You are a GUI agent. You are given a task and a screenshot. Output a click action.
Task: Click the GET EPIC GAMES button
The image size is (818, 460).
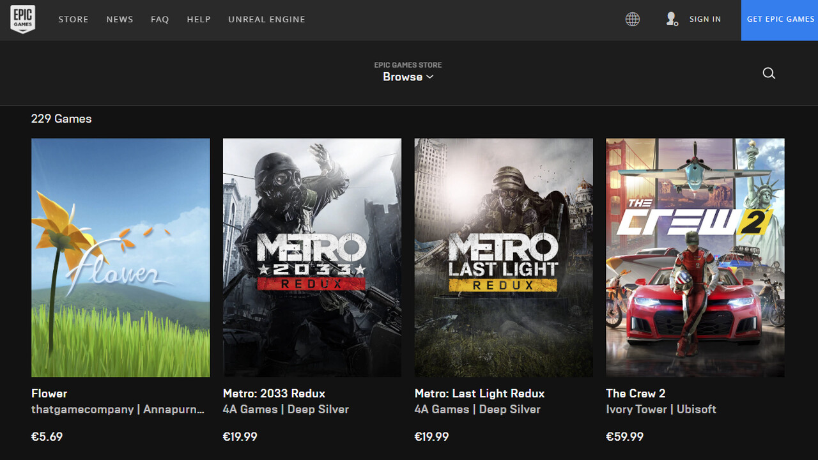(x=780, y=20)
